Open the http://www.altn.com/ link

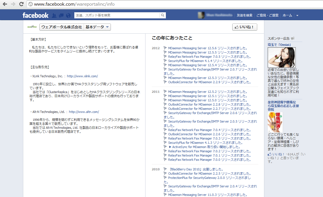click(x=84, y=112)
